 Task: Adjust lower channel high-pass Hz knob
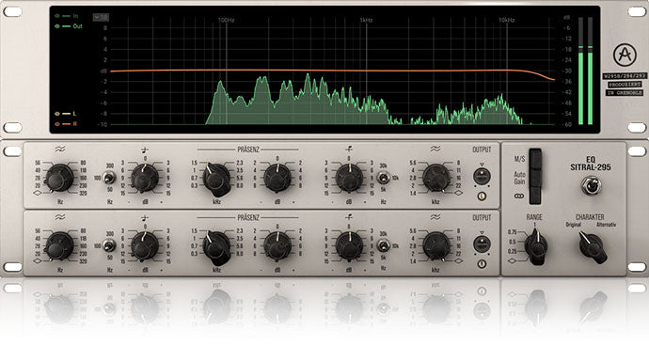pos(59,245)
